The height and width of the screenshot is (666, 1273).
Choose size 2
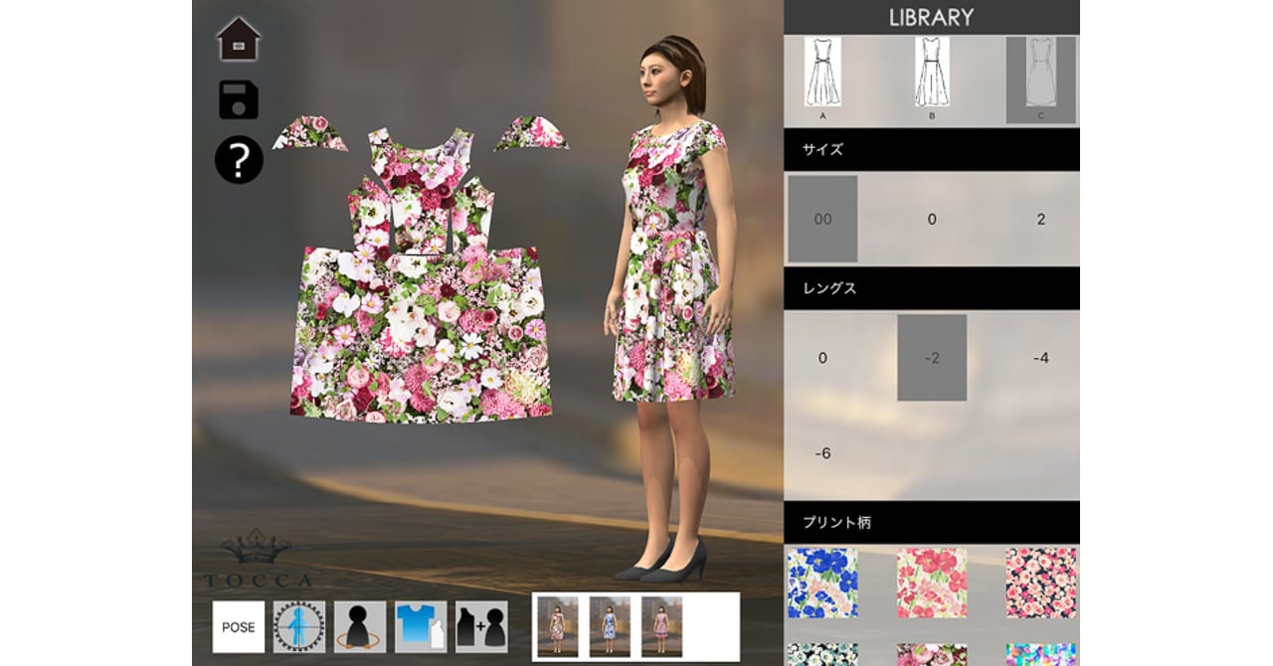(1041, 219)
